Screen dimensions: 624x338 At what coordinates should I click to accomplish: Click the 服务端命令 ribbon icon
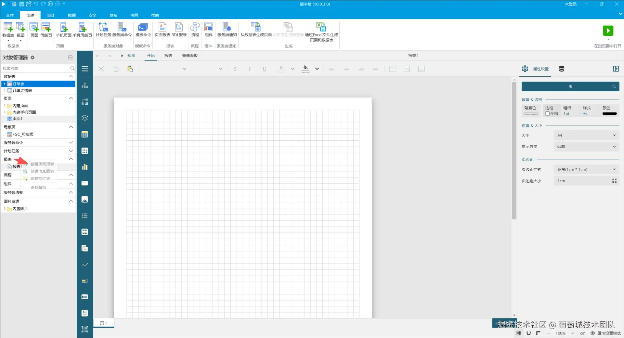pyautogui.click(x=122, y=30)
